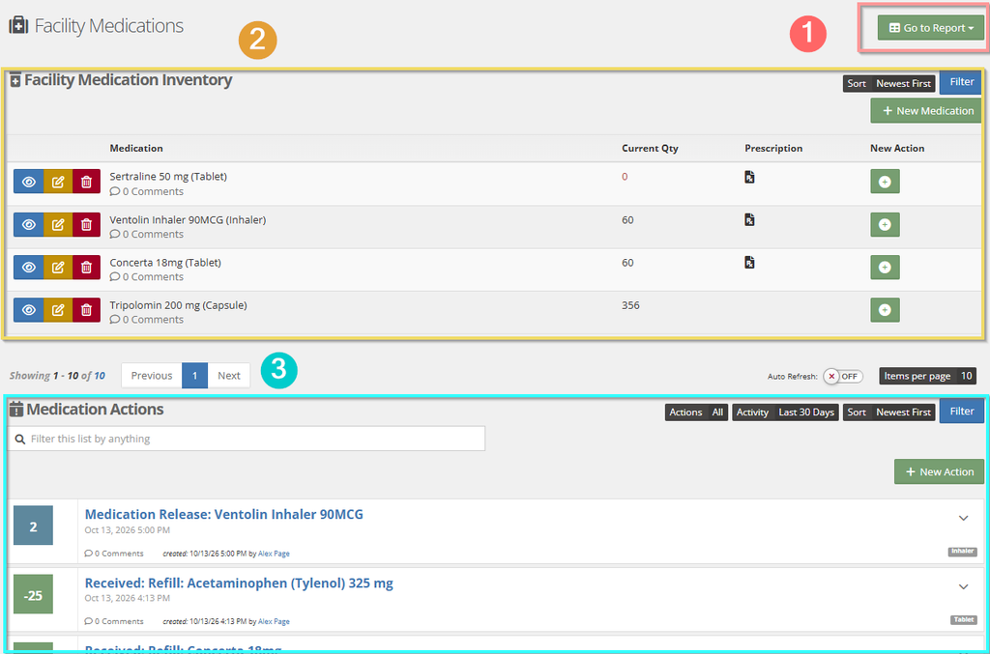Open prescription file for Ventolin Inhaler
The width and height of the screenshot is (990, 654).
749,219
